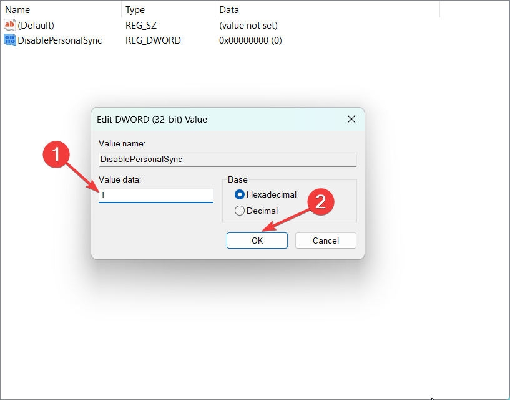Cancel the Edit DWORD dialog
This screenshot has height=400, width=510.
pos(326,240)
